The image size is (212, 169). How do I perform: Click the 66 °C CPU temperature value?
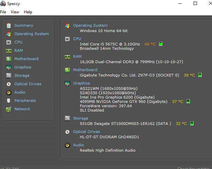pos(150,44)
